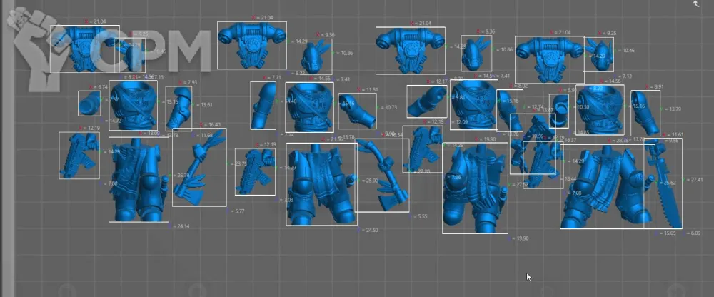This screenshot has height=297, width=714.
Task: Pick the helmet head beside the second backpack
Action: point(316,56)
